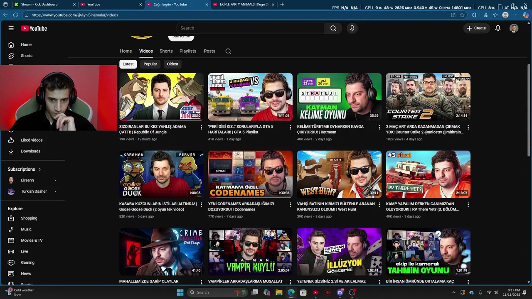This screenshot has height=299, width=532.
Task: Expand the Subscriptions section chevron
Action: [x=40, y=169]
